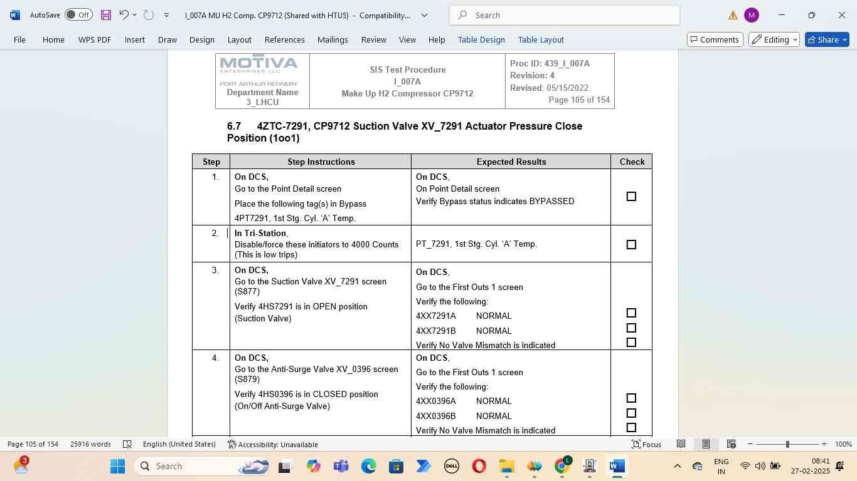
Task: Expand the Undo history dropdown arrow
Action: click(x=134, y=15)
